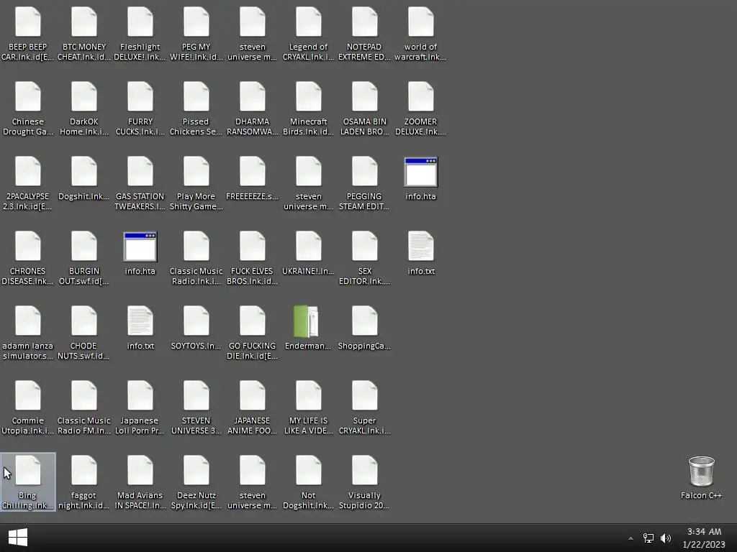Screen dimensions: 737x552
Task: Click the FREEEEEZE file icon
Action: click(x=253, y=171)
